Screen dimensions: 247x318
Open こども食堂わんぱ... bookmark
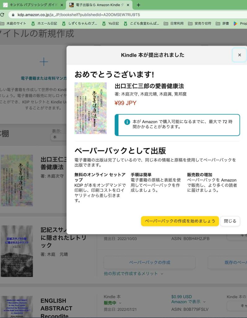(141, 24)
